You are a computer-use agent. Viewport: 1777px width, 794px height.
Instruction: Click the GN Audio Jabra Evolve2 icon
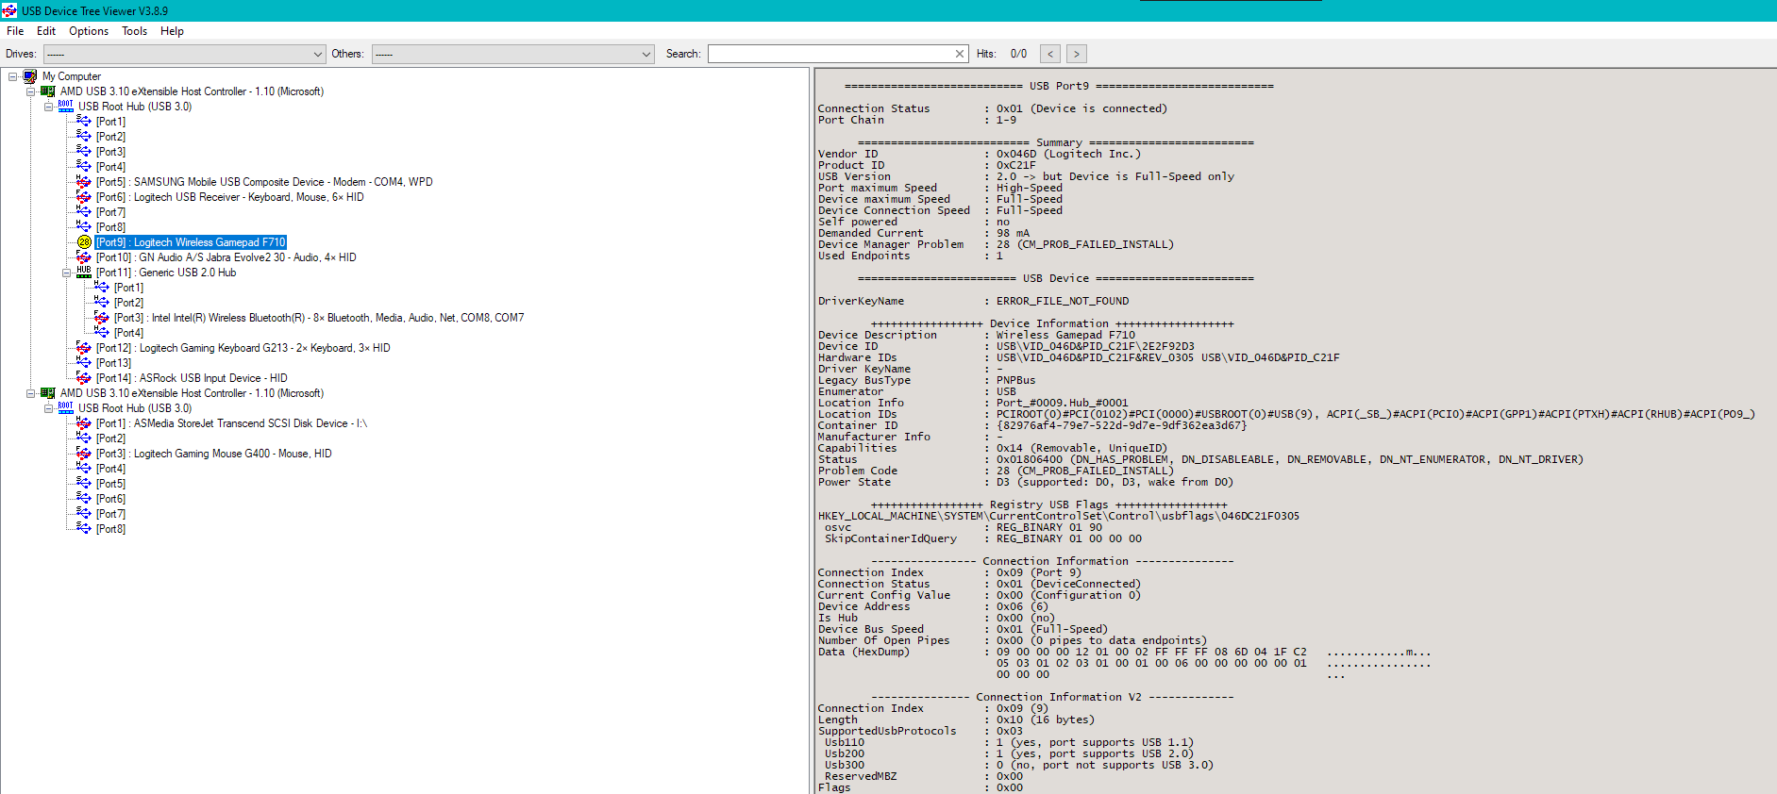pos(84,257)
